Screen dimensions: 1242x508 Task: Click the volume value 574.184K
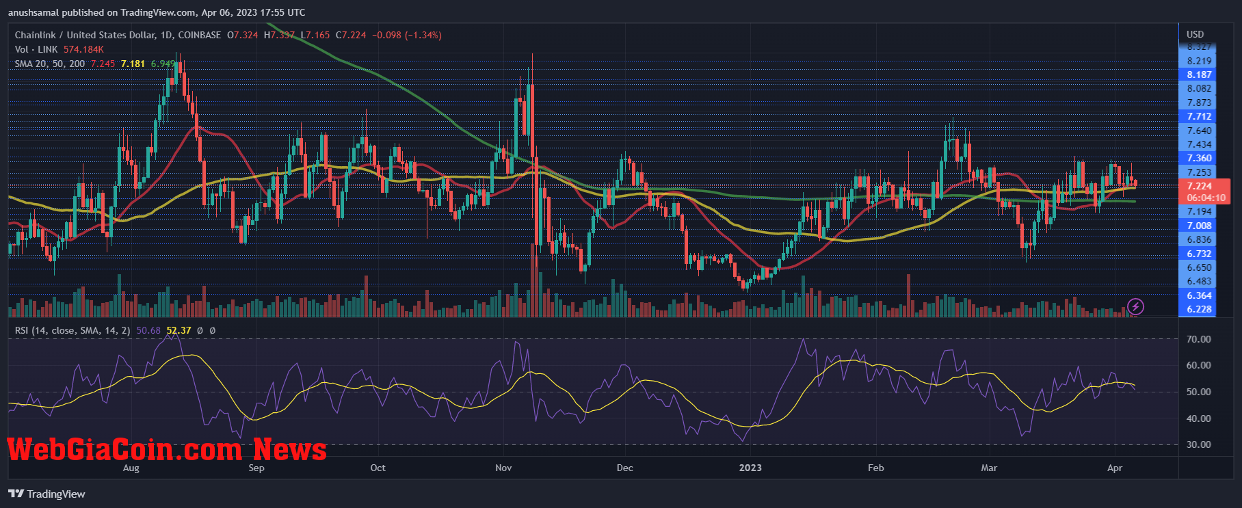(83, 49)
